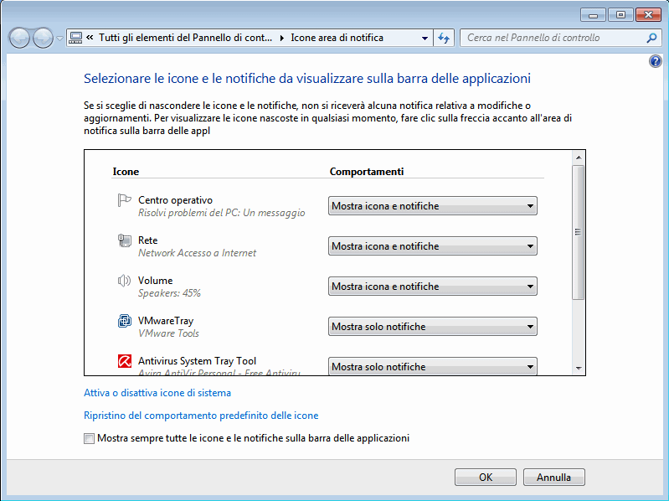Viewport: 669px width, 501px height.
Task: Open the help question mark icon
Action: [x=656, y=63]
